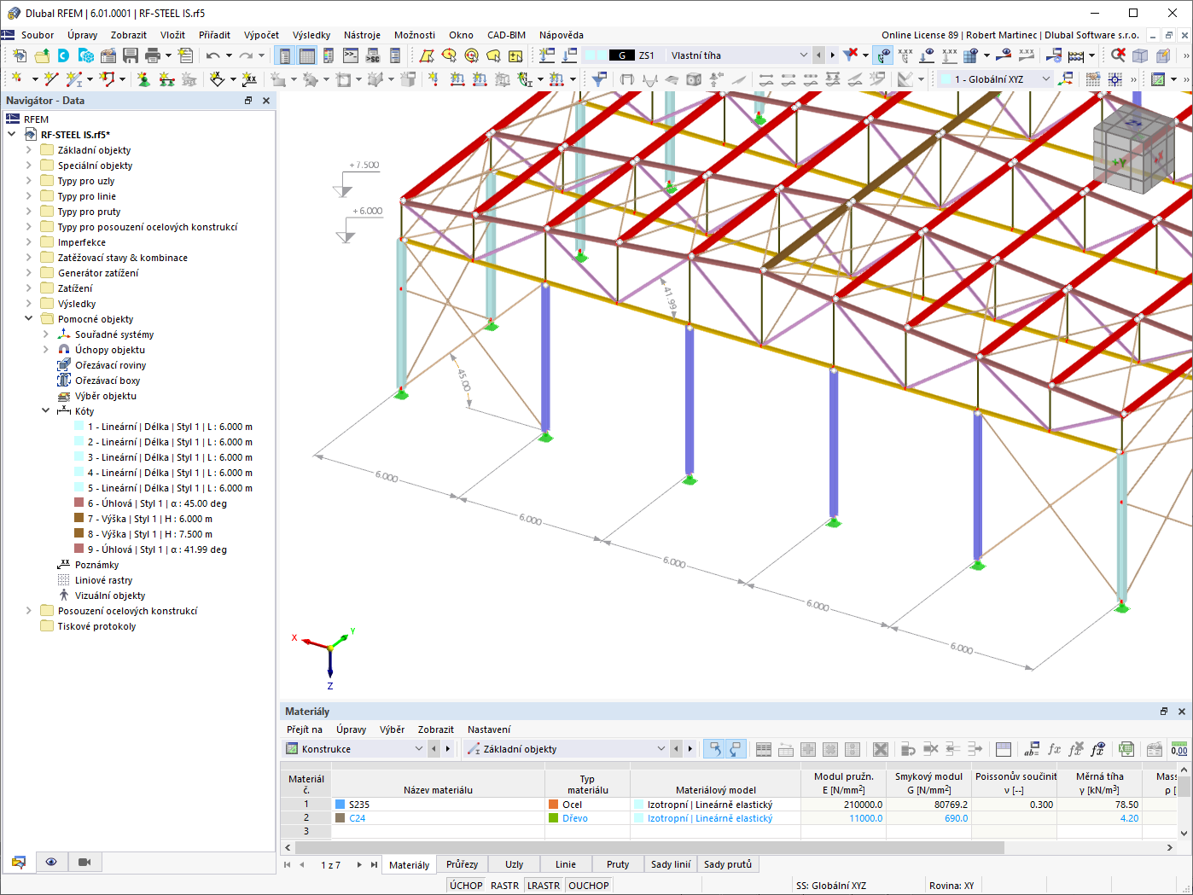
Task: Click the camera icon below the navigator panel
Action: tap(84, 862)
